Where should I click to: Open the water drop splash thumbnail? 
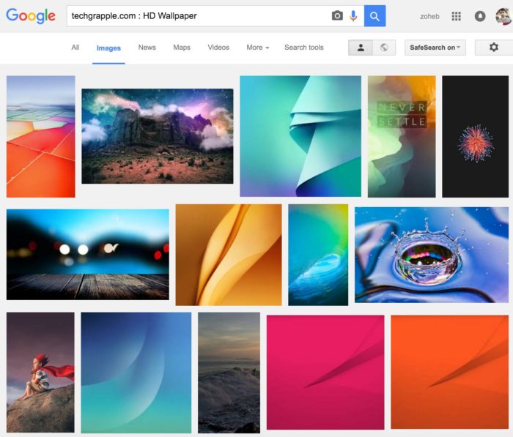pos(432,255)
